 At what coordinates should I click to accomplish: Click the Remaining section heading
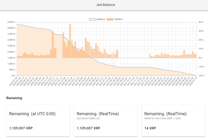14,98
